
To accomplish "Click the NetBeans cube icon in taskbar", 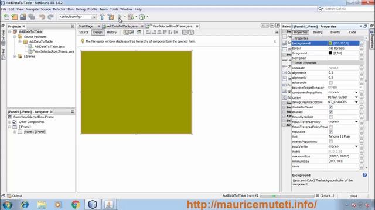I will [93, 205].
